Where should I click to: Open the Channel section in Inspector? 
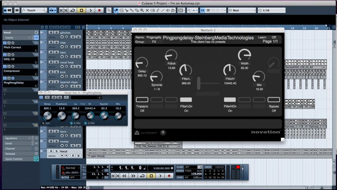point(21,149)
